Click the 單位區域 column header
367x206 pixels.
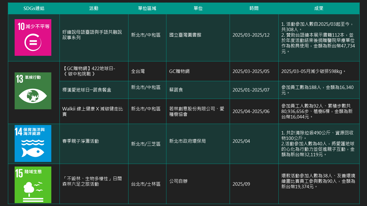point(147,8)
